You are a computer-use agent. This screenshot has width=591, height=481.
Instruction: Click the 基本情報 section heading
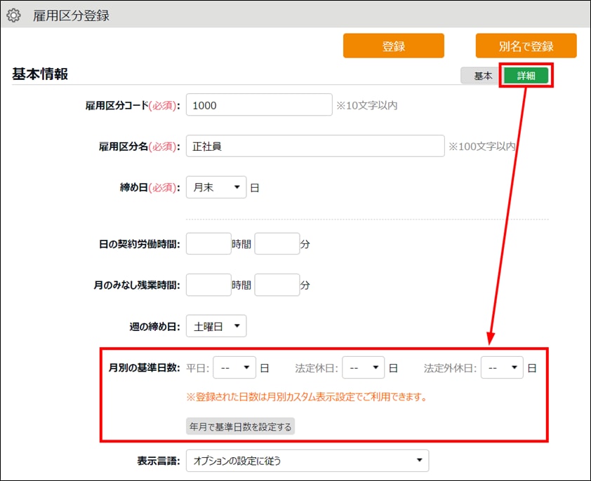pyautogui.click(x=40, y=74)
